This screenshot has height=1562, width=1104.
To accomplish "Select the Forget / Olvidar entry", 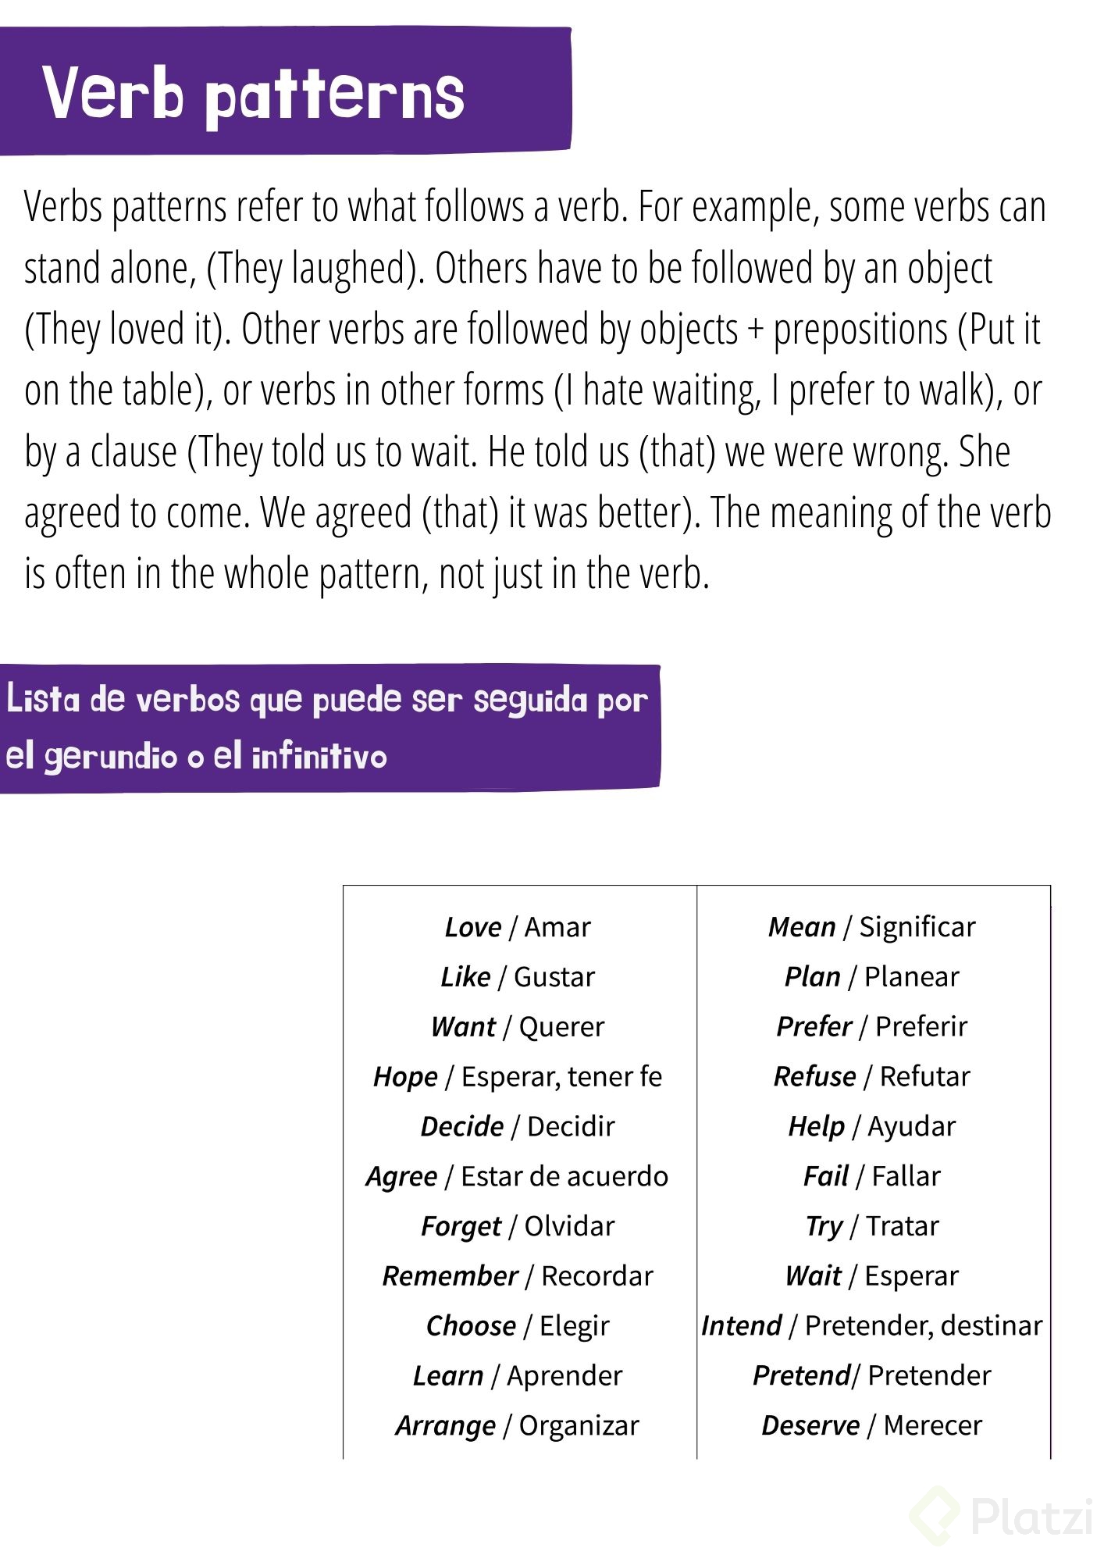I will (518, 1226).
